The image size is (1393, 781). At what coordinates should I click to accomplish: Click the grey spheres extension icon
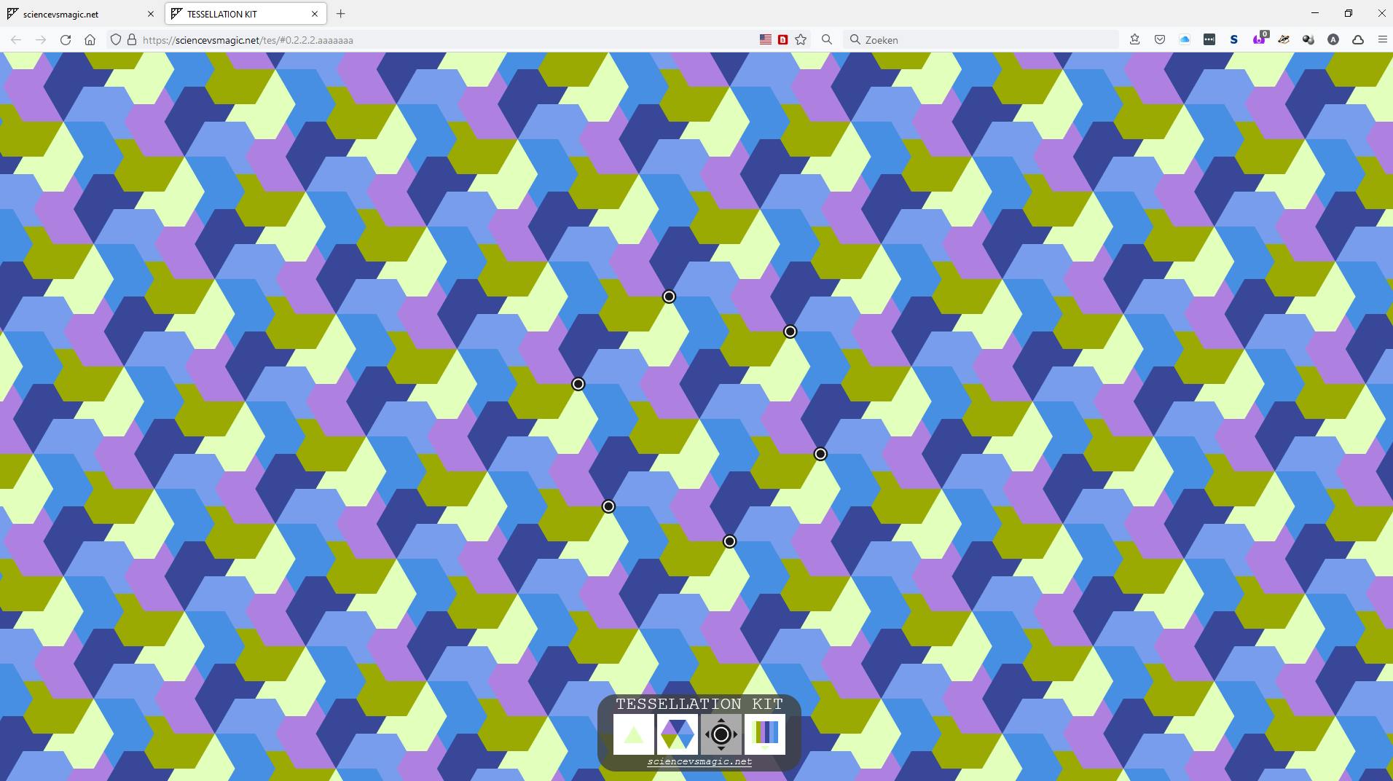(1308, 40)
